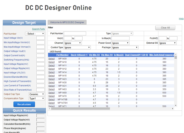184x133 pixels.
Task: Focus the filter Fs(kHZ) maximum box
Action: pyautogui.click(x=173, y=38)
